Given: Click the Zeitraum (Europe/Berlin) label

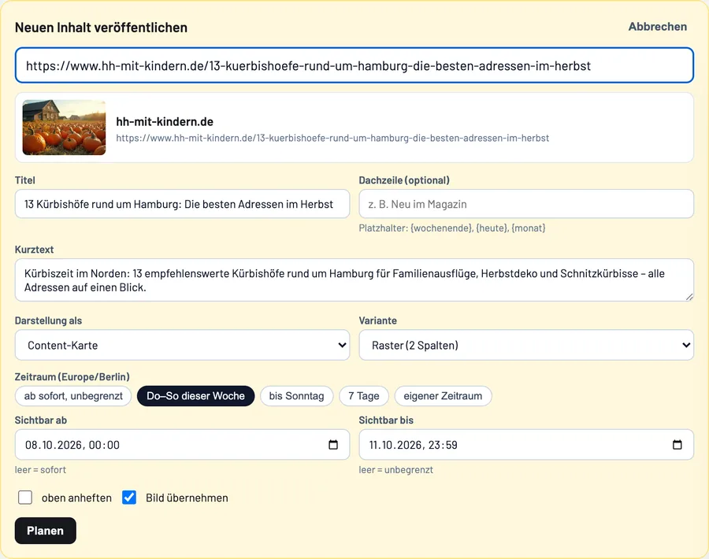Looking at the screenshot, I should point(72,377).
